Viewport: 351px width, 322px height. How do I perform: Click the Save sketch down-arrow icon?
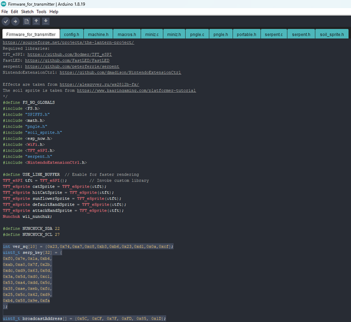coord(45,22)
